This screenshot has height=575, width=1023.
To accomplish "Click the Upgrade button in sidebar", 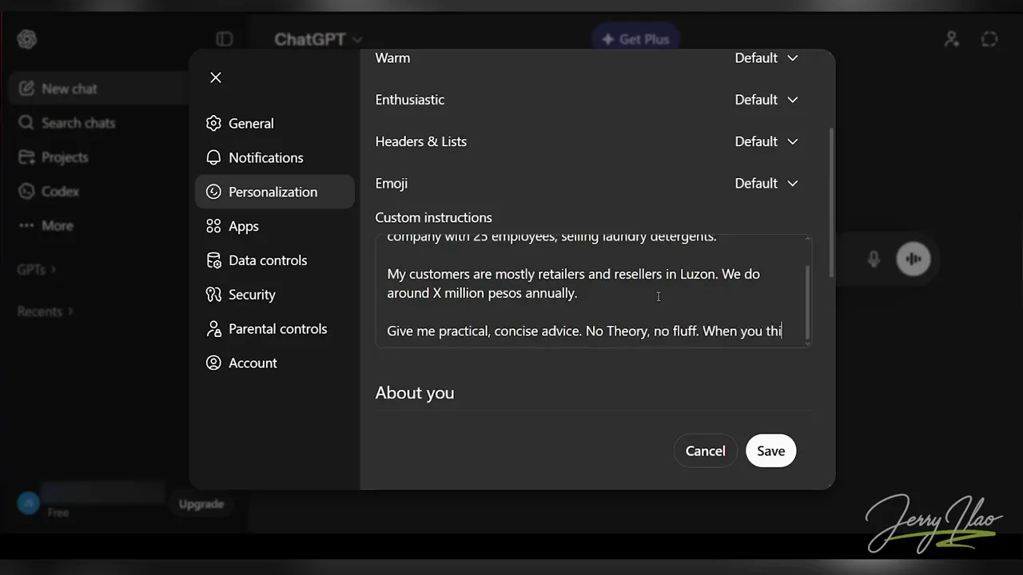I will pos(201,504).
